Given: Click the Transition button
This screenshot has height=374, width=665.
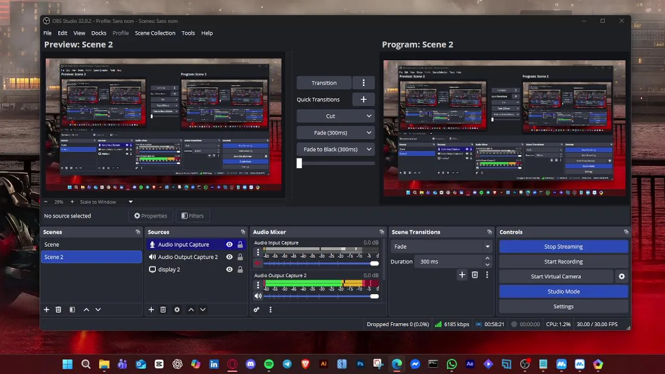Looking at the screenshot, I should [x=324, y=83].
